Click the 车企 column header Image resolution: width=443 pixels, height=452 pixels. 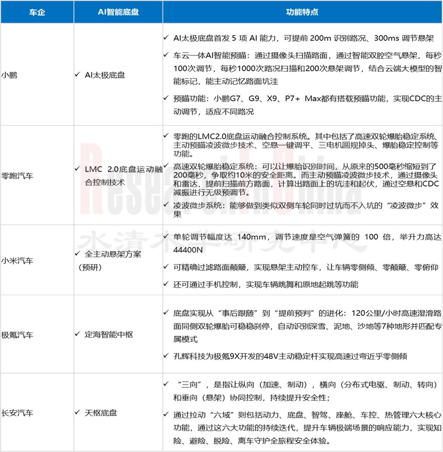pos(37,12)
